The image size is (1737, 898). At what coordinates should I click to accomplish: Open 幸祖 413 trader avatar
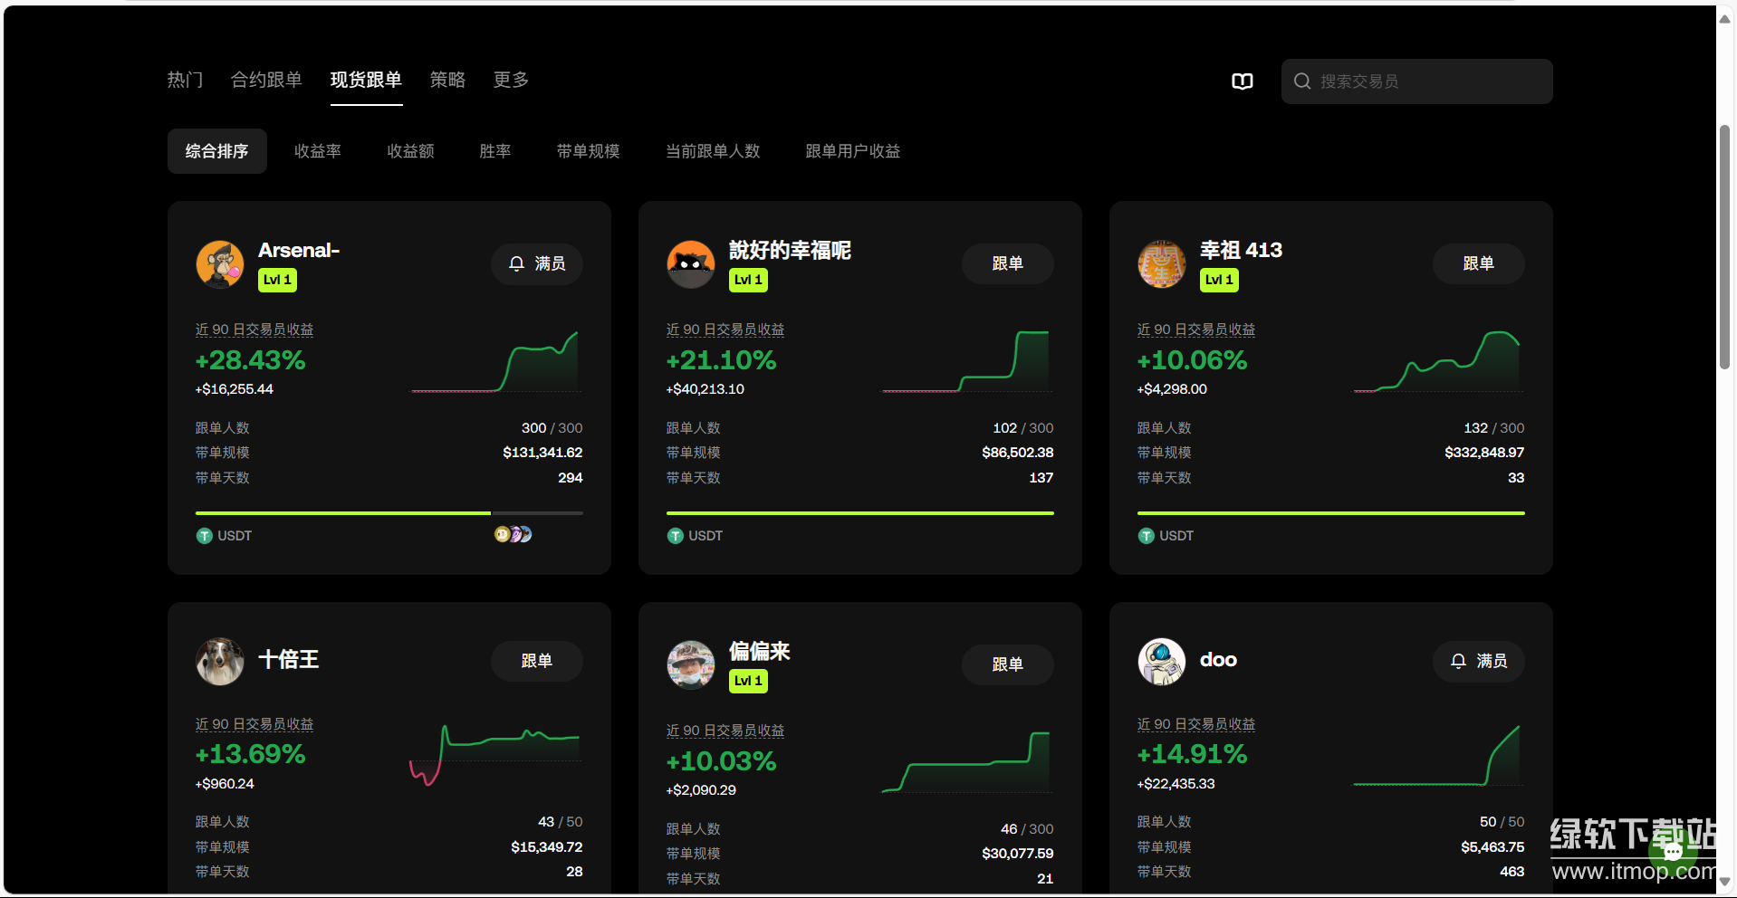(1162, 264)
